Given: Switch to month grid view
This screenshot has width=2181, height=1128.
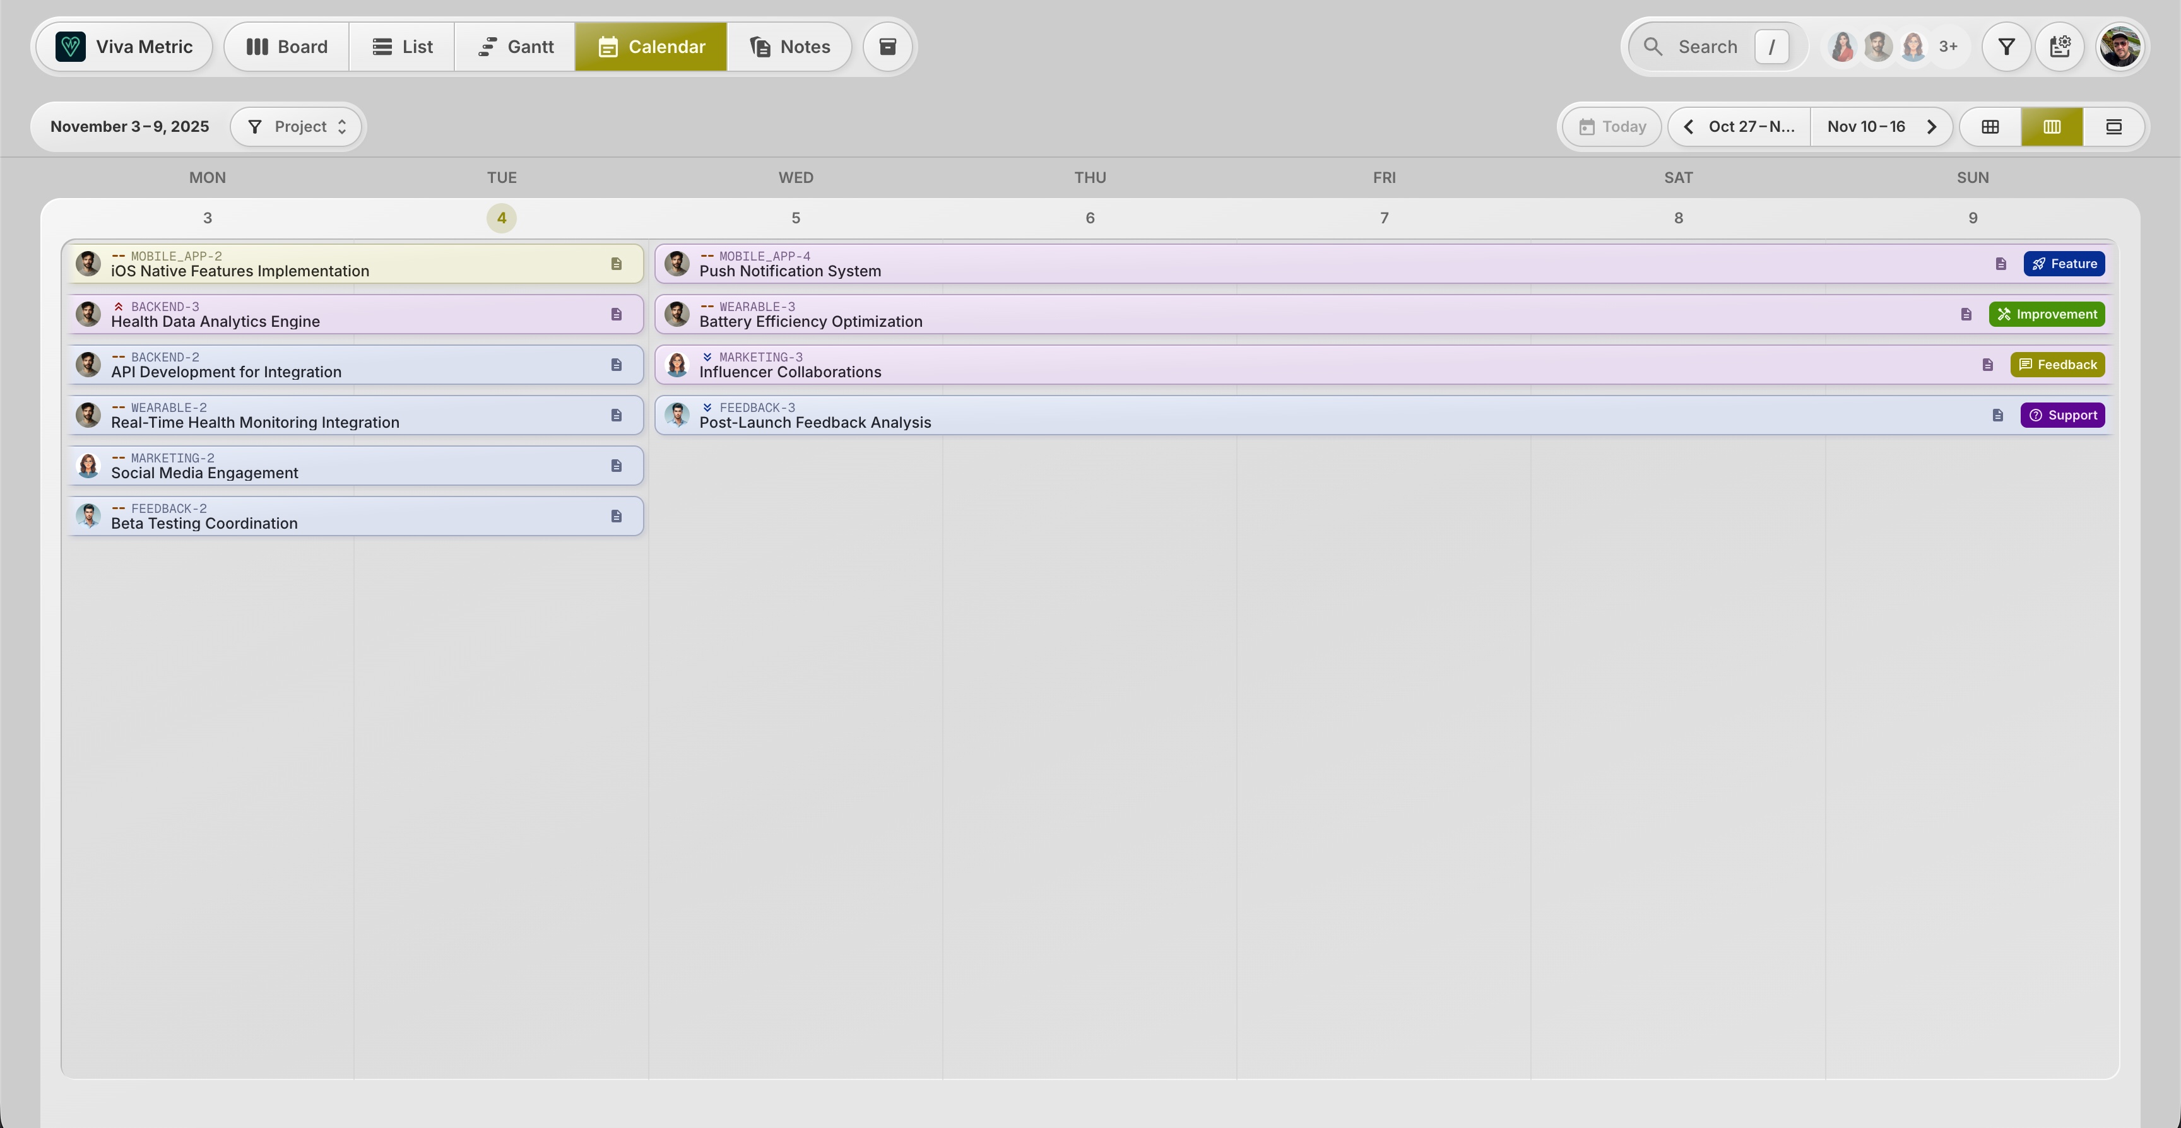Looking at the screenshot, I should click(x=1990, y=126).
